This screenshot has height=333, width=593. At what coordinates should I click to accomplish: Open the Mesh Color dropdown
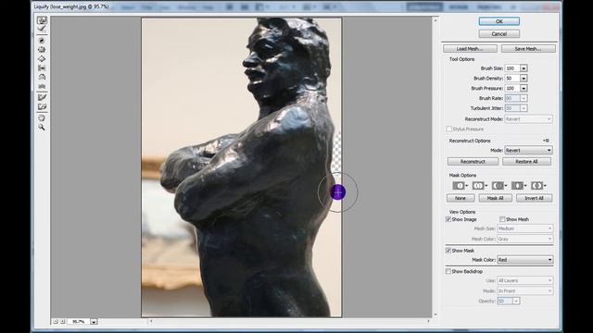point(525,239)
